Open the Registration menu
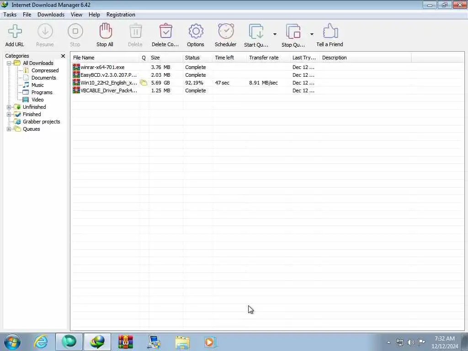 pos(121,15)
